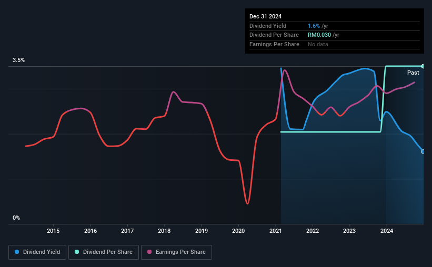Click the RM0.030 Dividend Per Share value

(319, 35)
